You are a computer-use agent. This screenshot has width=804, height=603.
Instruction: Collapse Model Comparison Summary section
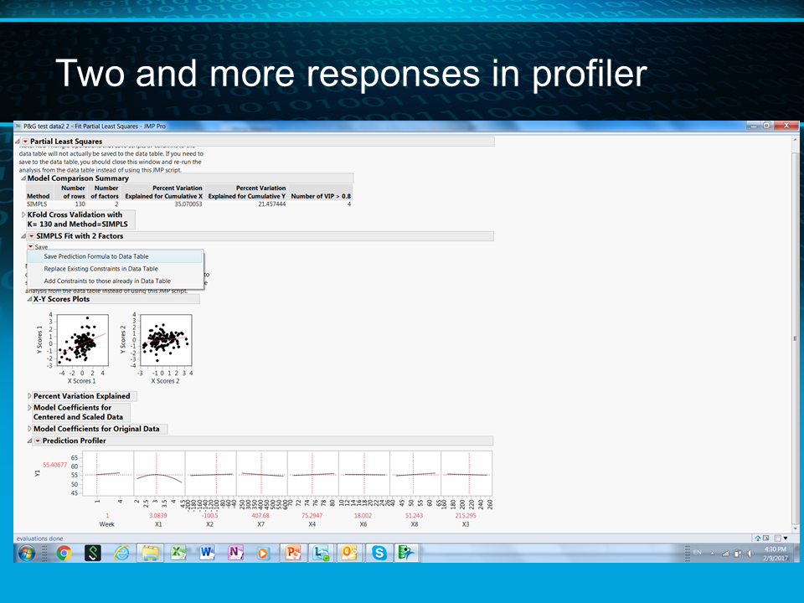coord(23,178)
